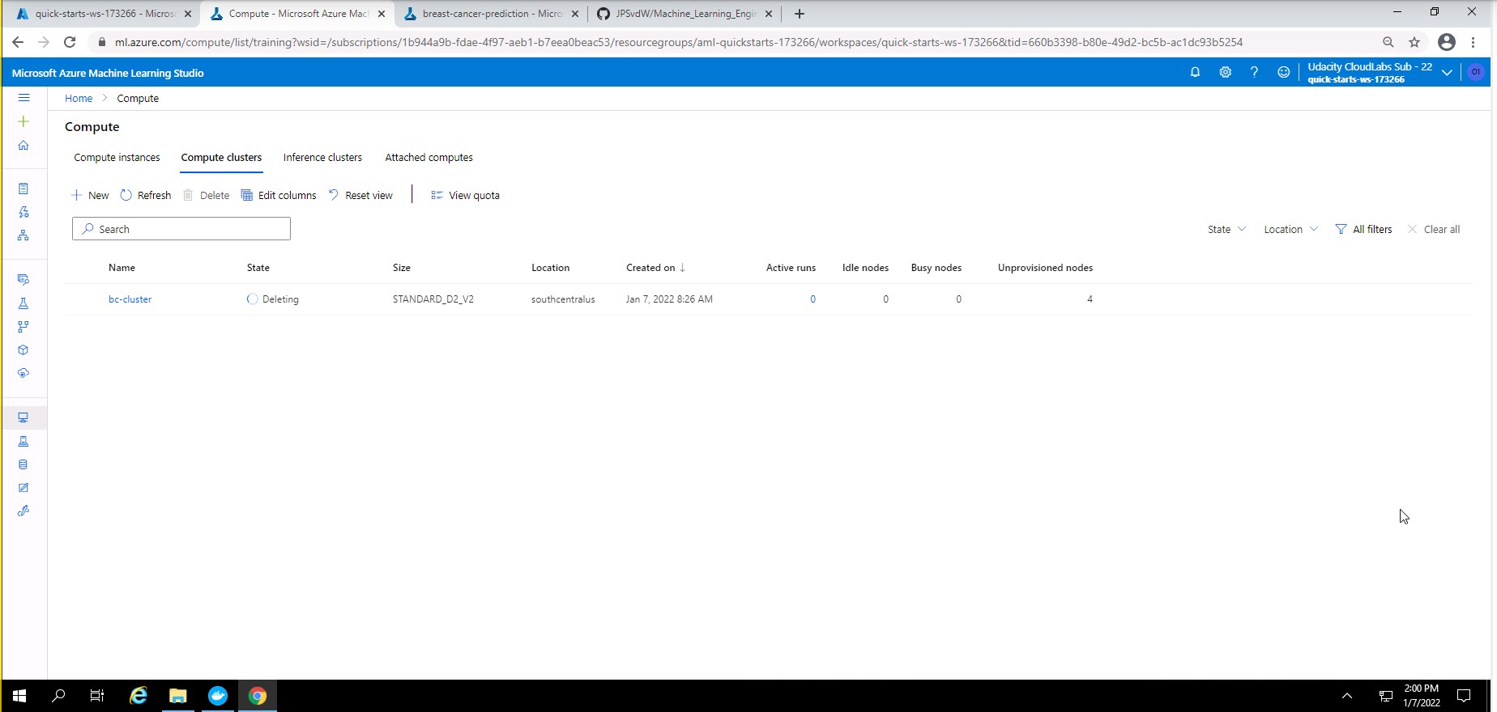Open the bc-cluster link
This screenshot has height=712, width=1497.
(130, 299)
